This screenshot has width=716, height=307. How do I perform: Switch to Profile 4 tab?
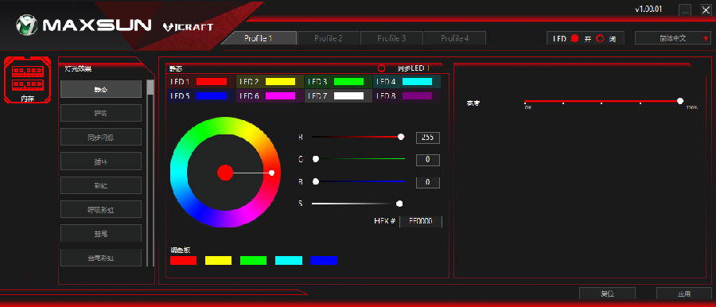pyautogui.click(x=454, y=38)
